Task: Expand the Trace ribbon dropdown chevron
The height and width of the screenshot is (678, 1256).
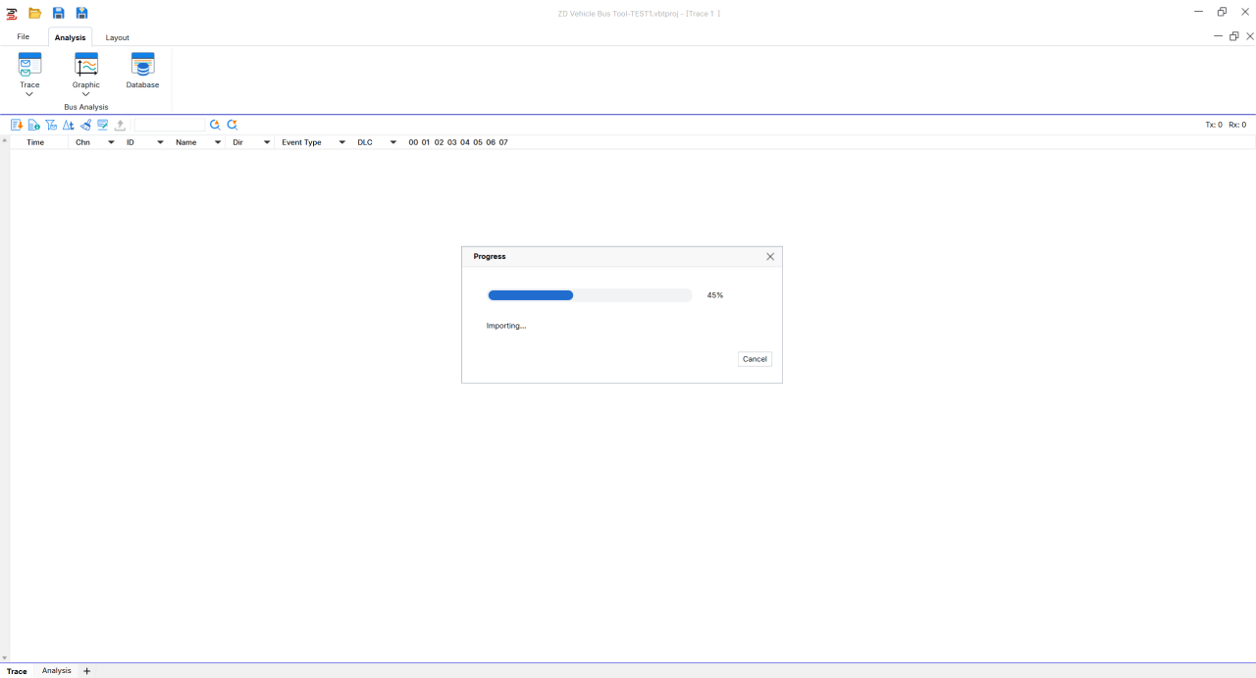Action: point(29,94)
